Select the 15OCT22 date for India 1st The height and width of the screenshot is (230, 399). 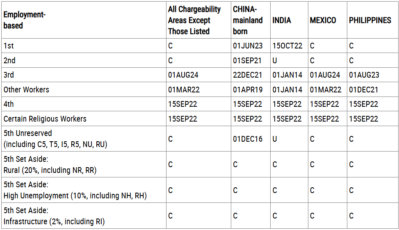tap(287, 46)
